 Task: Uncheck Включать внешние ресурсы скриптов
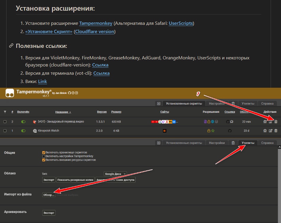click(43, 160)
